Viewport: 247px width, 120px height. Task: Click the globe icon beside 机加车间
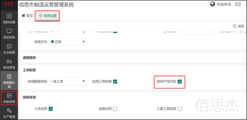tap(213, 4)
